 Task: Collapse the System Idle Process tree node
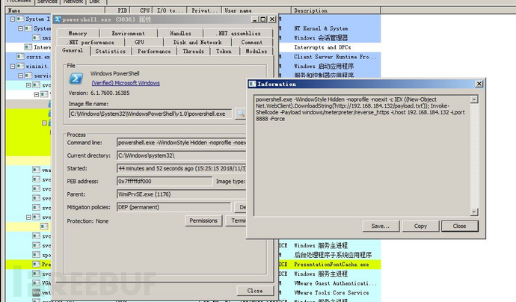pyautogui.click(x=13, y=19)
